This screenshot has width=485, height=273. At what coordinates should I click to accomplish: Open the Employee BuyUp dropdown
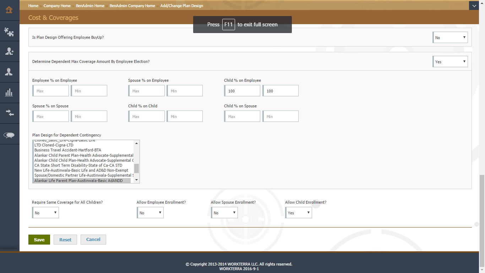tap(450, 37)
